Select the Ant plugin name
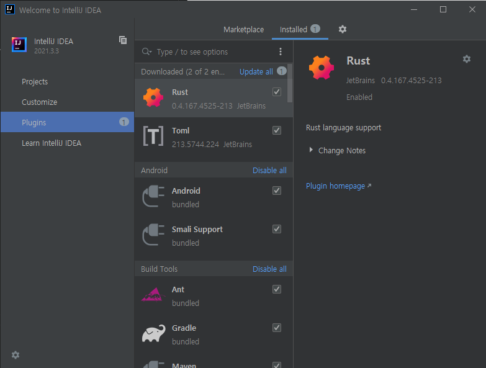 point(178,290)
